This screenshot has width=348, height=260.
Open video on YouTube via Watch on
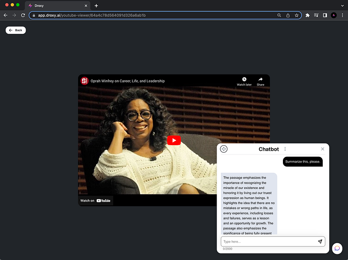click(96, 201)
